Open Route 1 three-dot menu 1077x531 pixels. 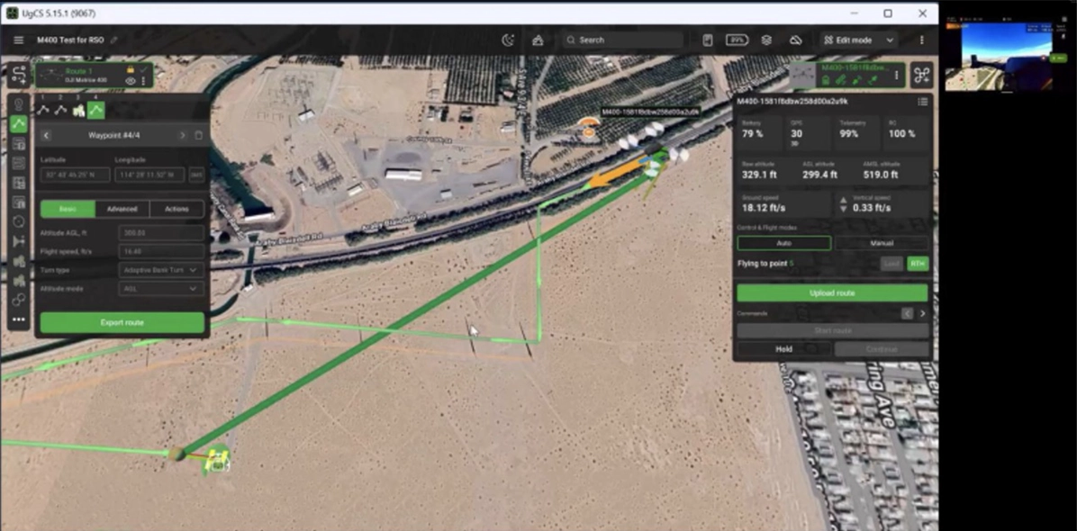pos(143,81)
